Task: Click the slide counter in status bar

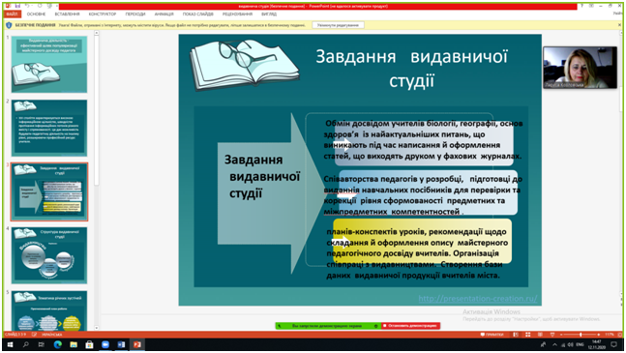Action: tap(15, 335)
